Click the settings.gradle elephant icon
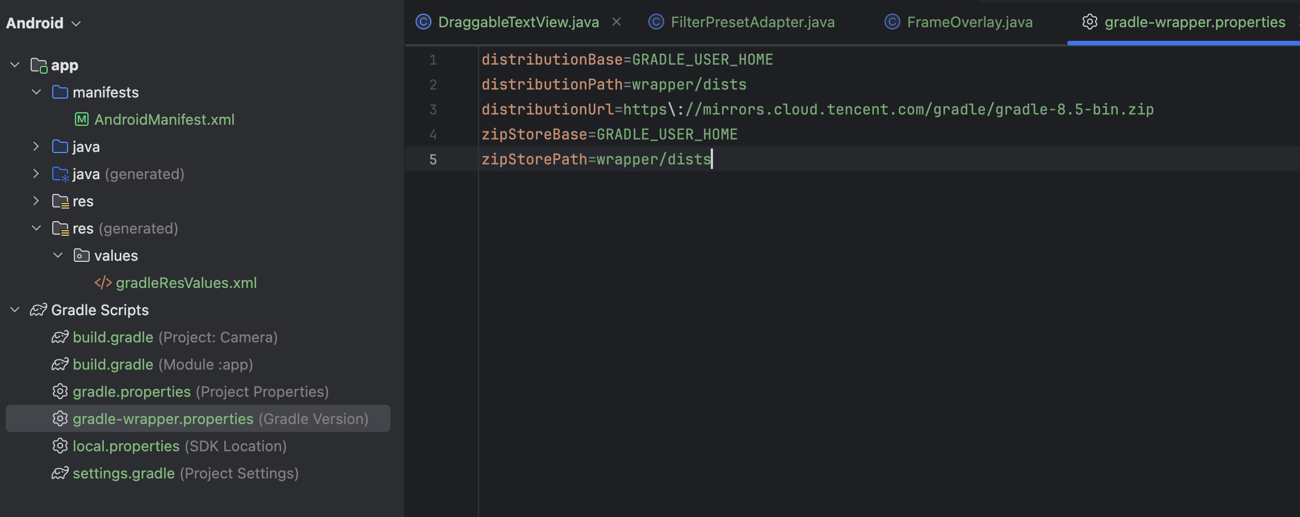This screenshot has height=517, width=1300. (x=60, y=473)
